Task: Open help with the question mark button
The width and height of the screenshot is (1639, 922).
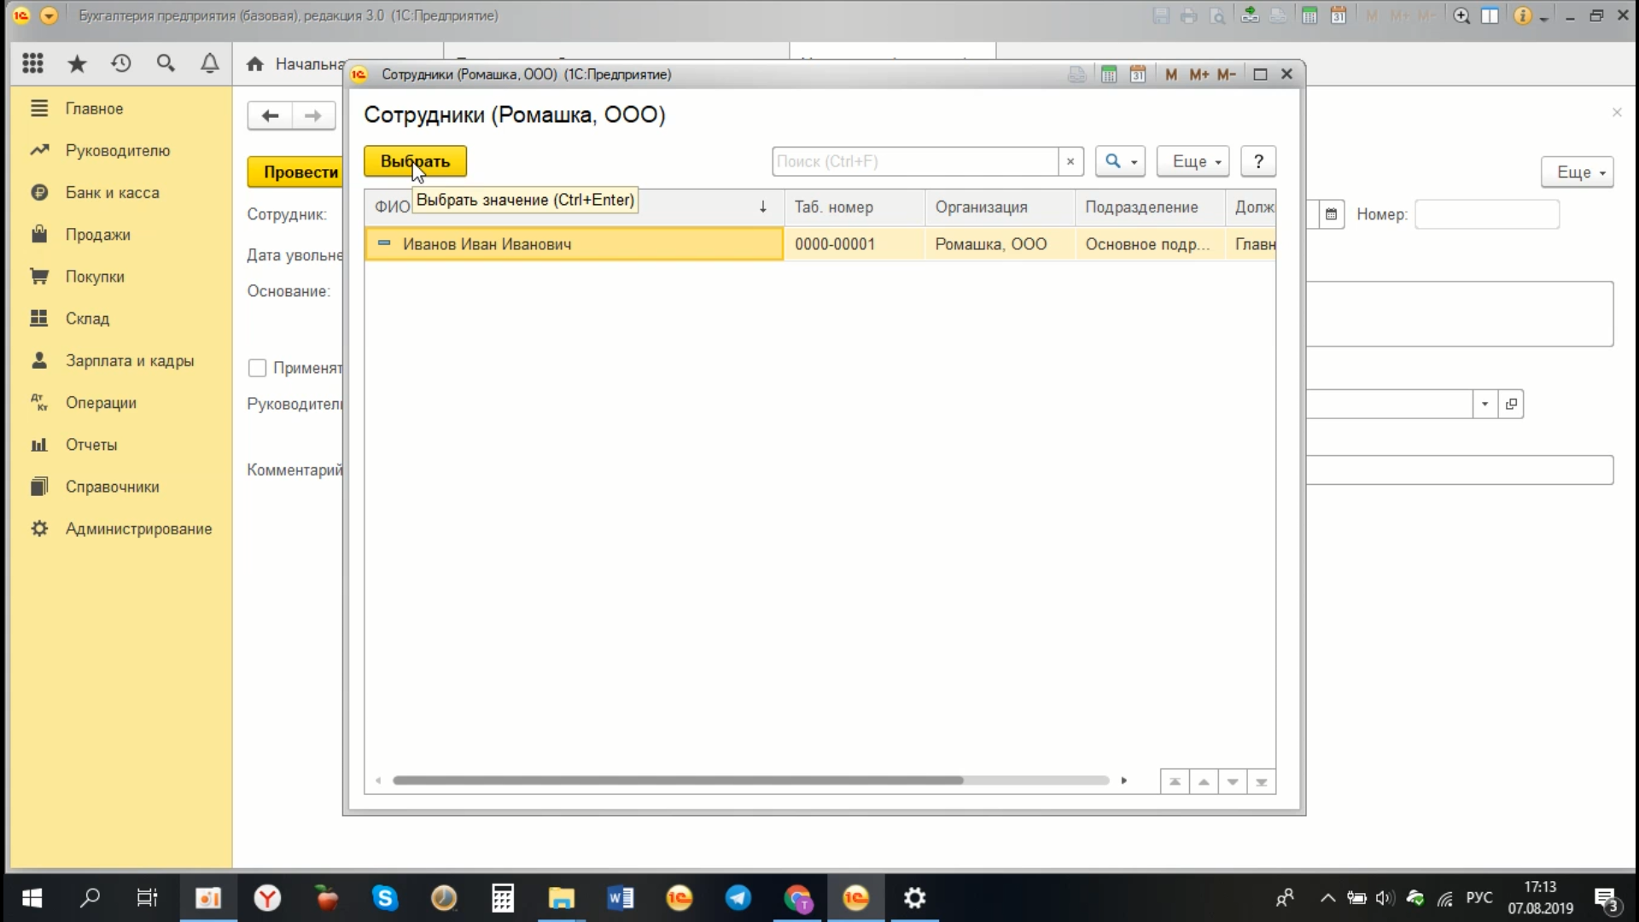Action: (1258, 161)
